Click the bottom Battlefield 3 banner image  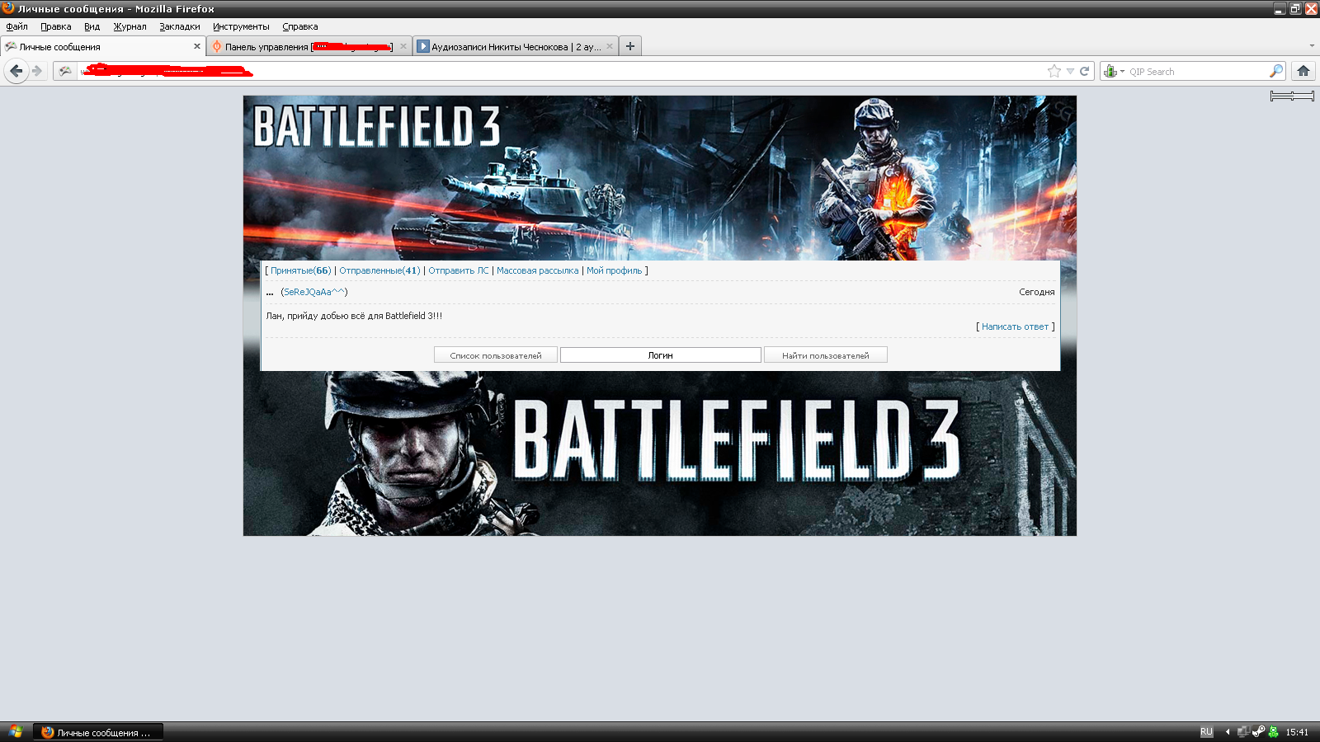point(660,453)
